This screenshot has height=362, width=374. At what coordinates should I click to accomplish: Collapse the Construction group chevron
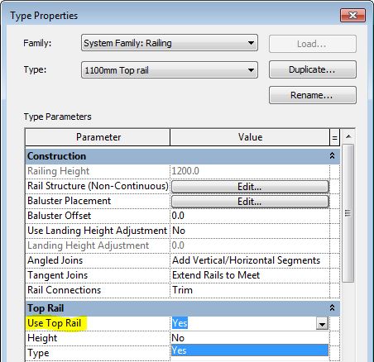332,156
